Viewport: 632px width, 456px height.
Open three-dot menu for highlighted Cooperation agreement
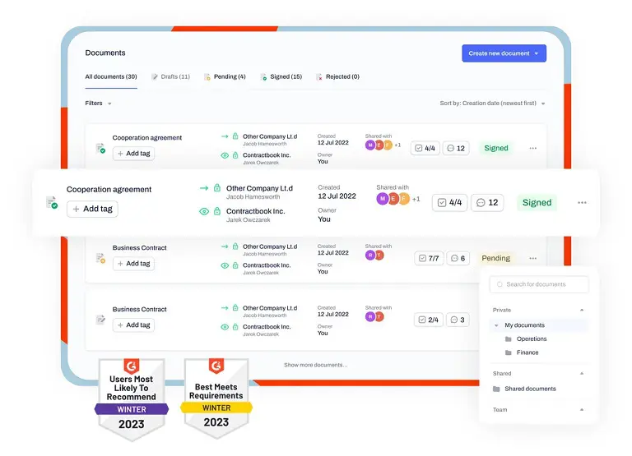(x=582, y=203)
